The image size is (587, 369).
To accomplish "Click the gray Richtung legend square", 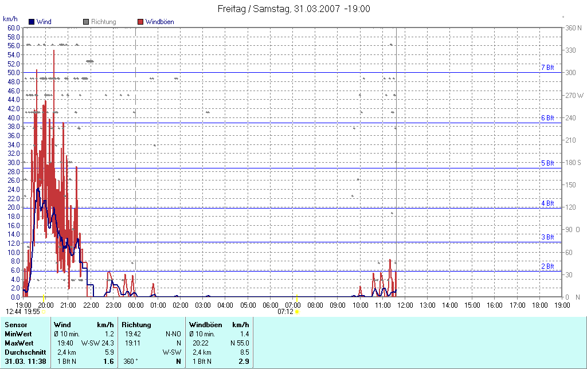I will click(x=86, y=22).
